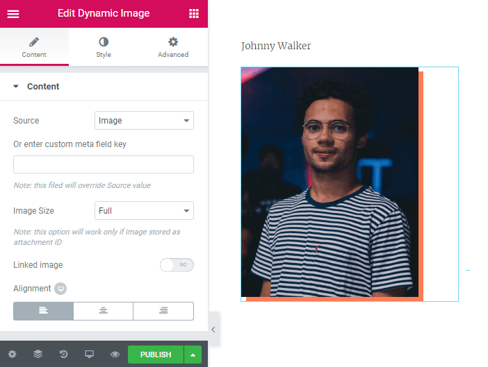
Task: Switch to the Style tab
Action: click(x=104, y=47)
